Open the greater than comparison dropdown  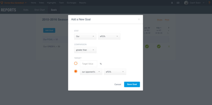coord(85,50)
